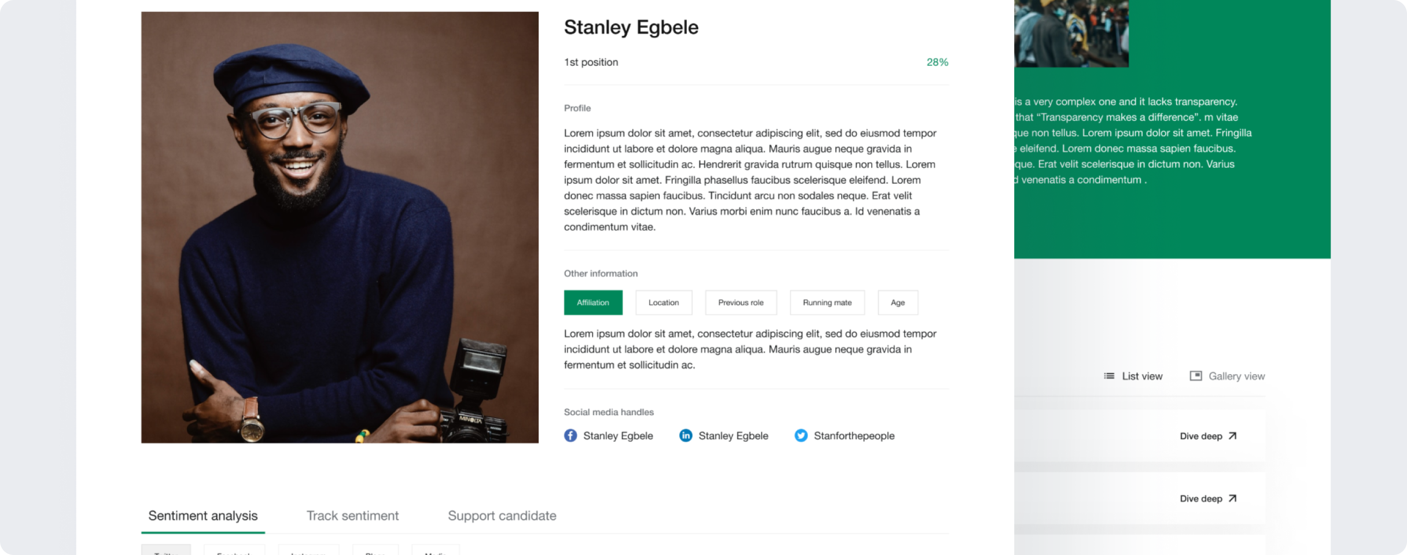1407x555 pixels.
Task: Click the Gallery view icon
Action: (x=1196, y=376)
